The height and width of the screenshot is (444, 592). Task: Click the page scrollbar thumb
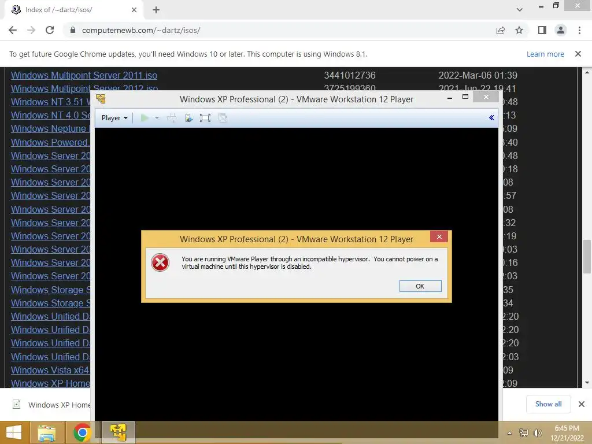[x=587, y=257]
